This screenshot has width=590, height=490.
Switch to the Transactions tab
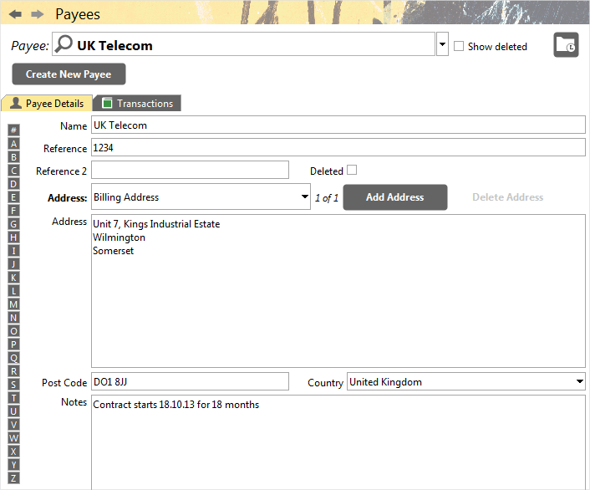click(138, 103)
